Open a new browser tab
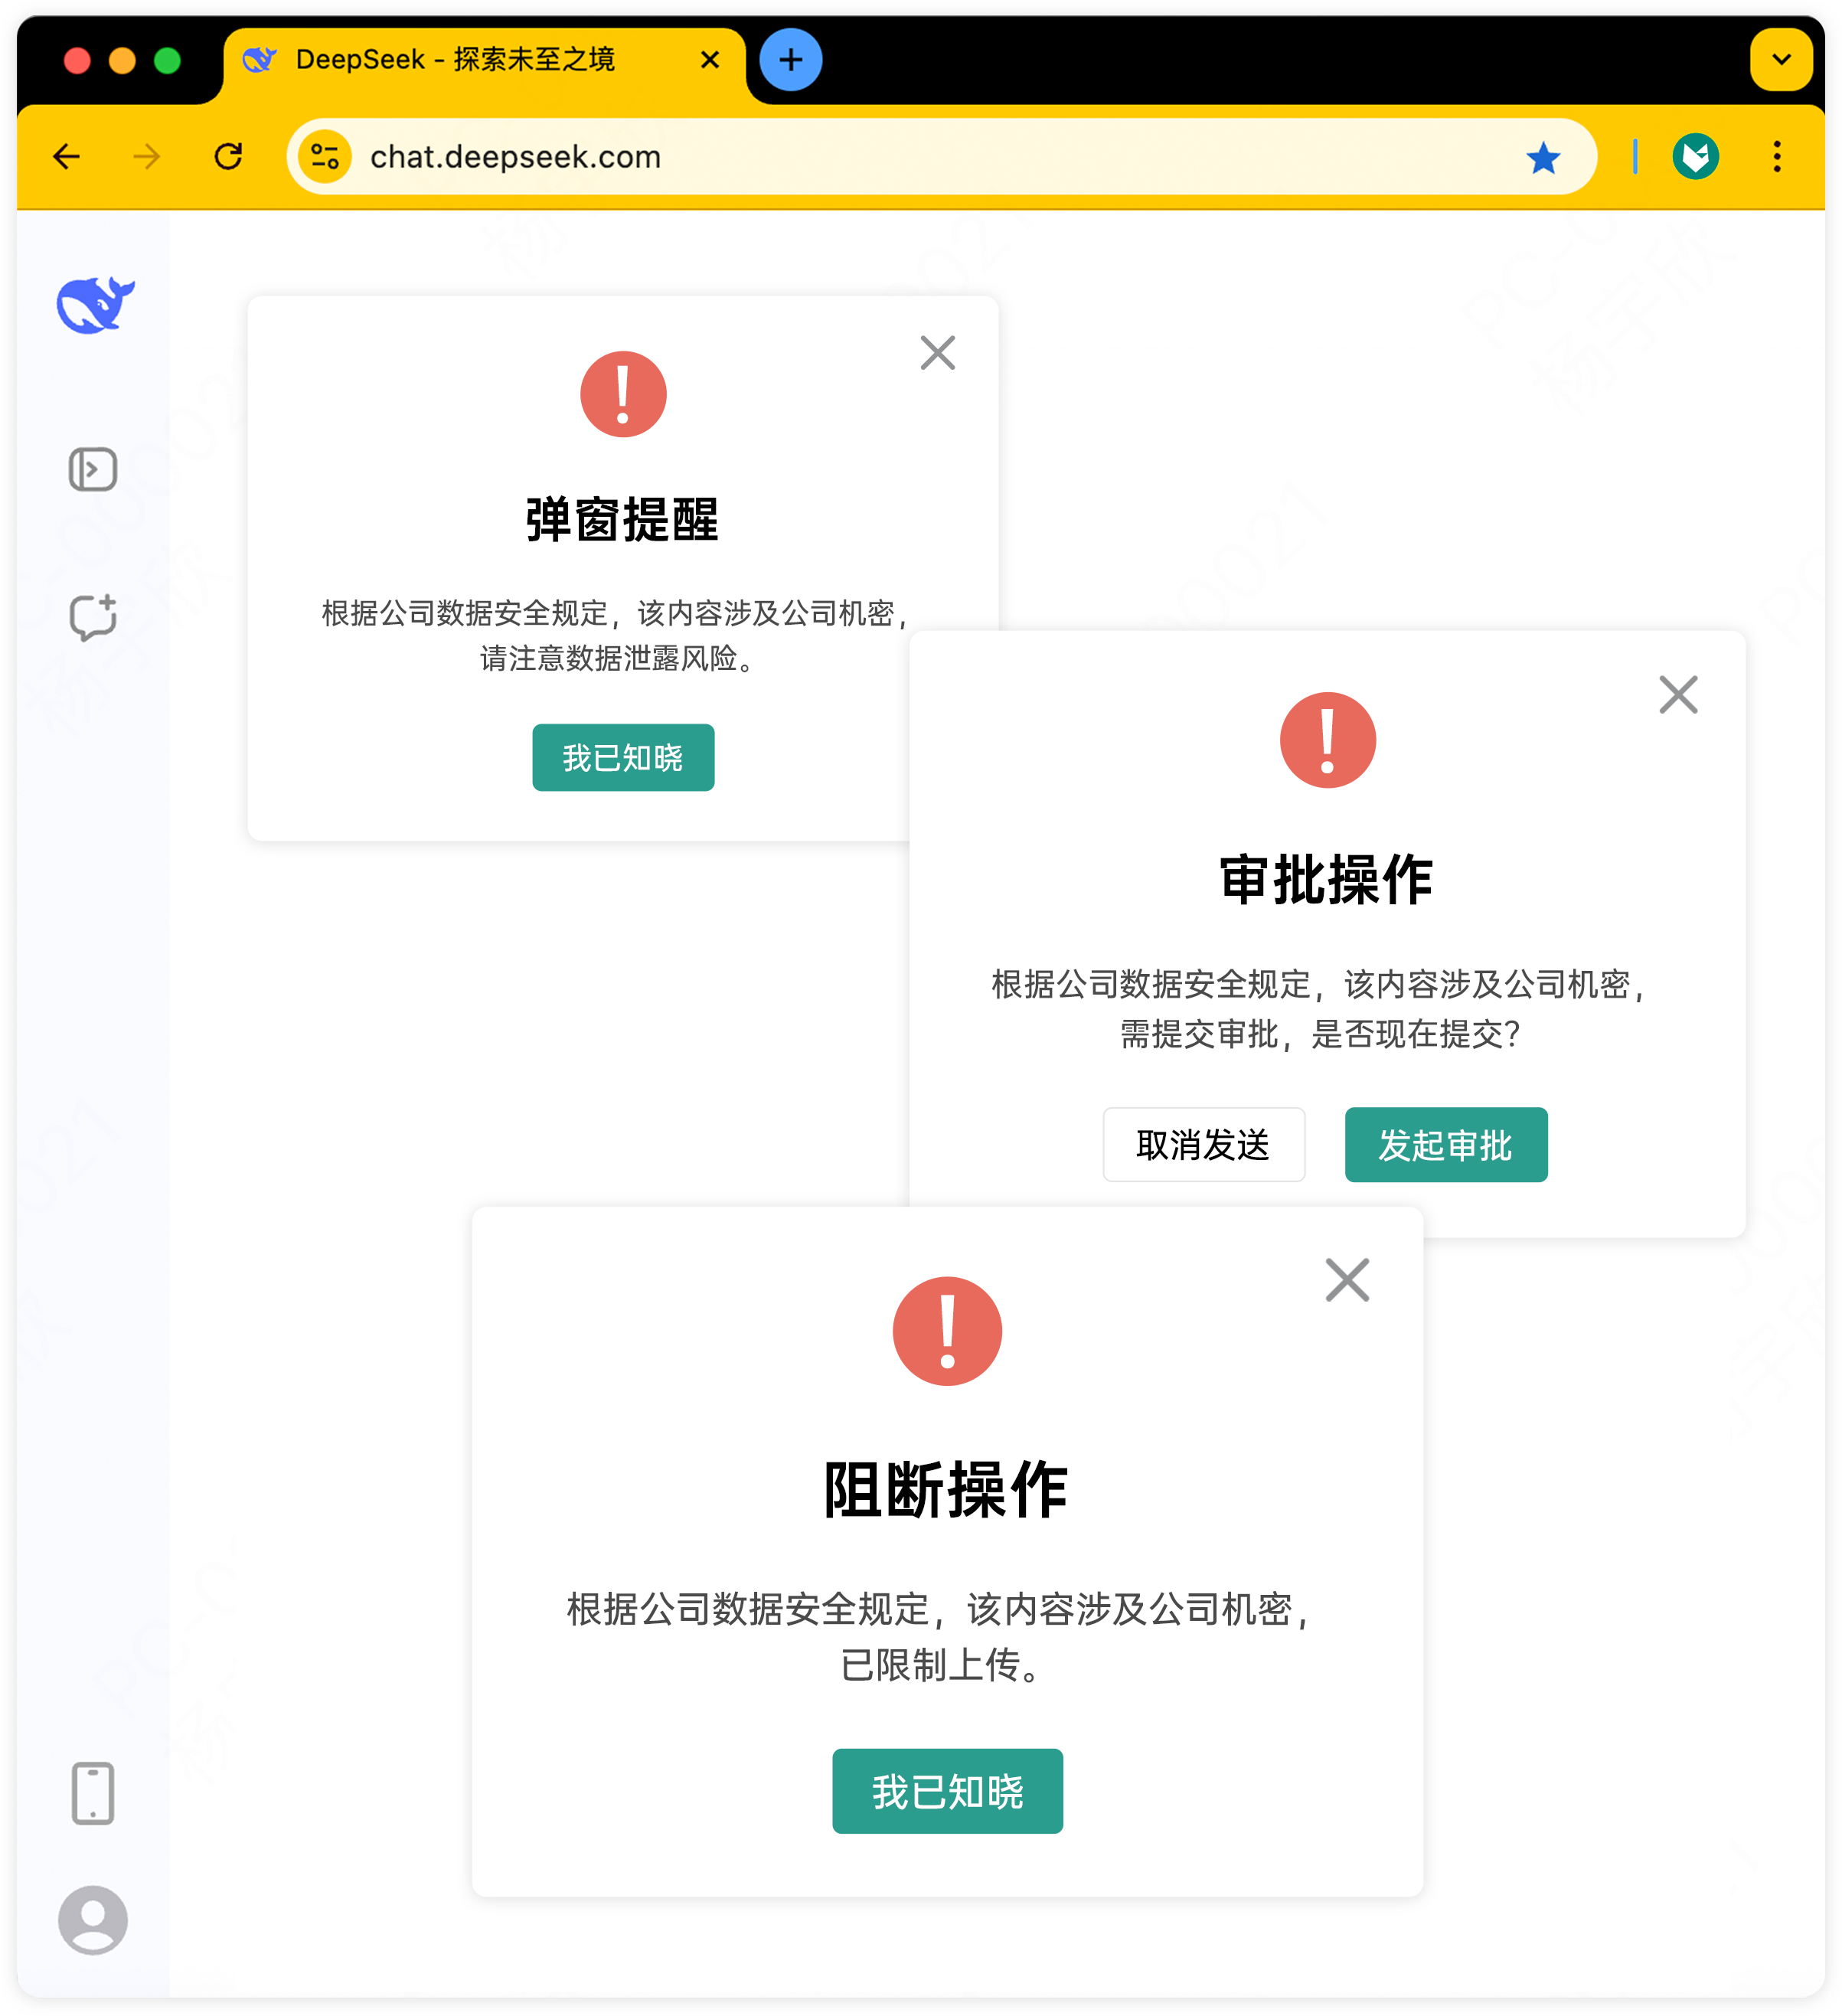Screen dimensions: 1842x2016 (x=790, y=60)
